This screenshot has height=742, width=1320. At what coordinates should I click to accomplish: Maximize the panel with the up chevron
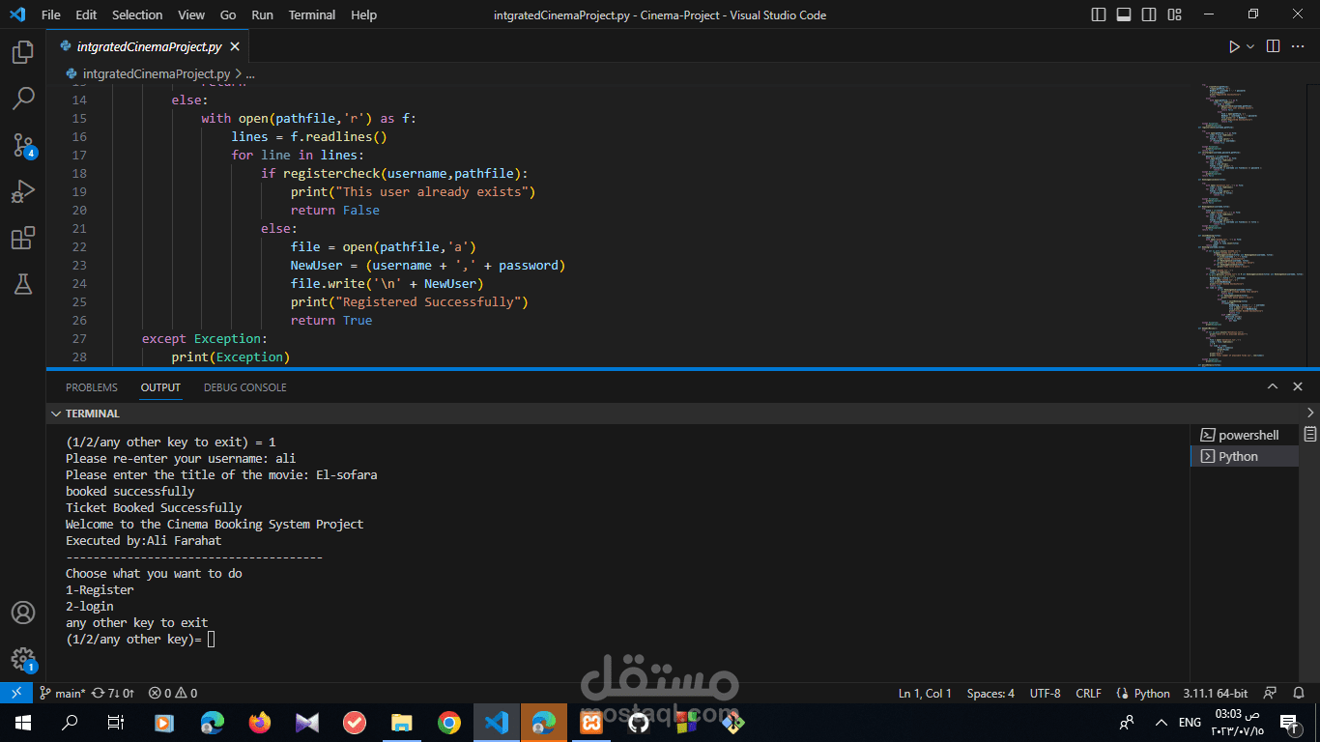pos(1273,386)
